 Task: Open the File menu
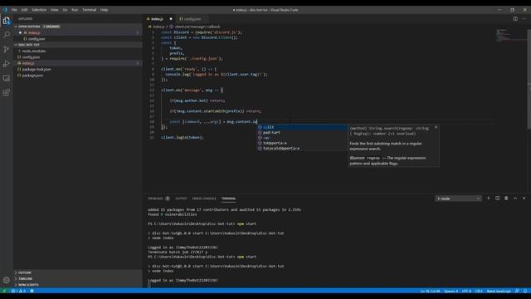[14, 10]
